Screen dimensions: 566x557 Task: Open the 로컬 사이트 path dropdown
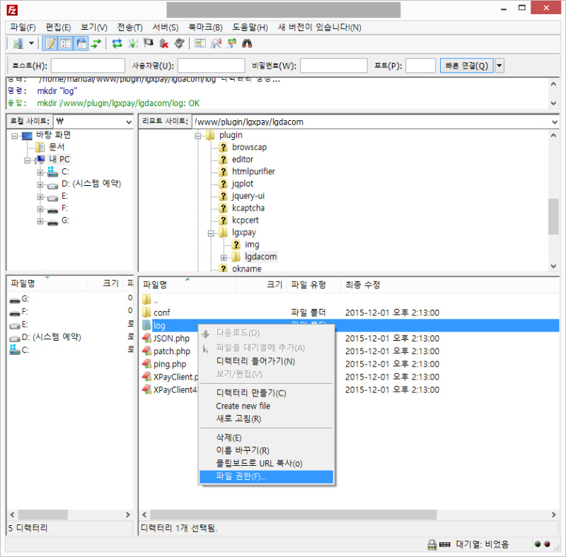(x=129, y=122)
